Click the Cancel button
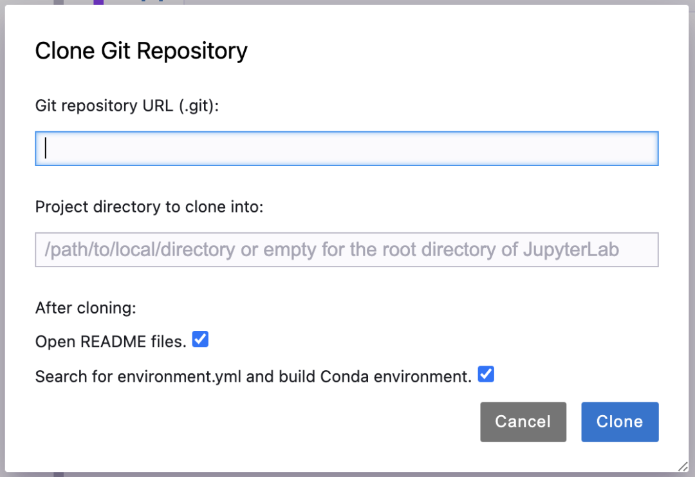The width and height of the screenshot is (695, 477). point(523,422)
